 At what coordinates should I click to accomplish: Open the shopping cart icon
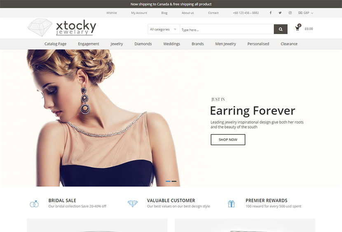[x=298, y=28]
